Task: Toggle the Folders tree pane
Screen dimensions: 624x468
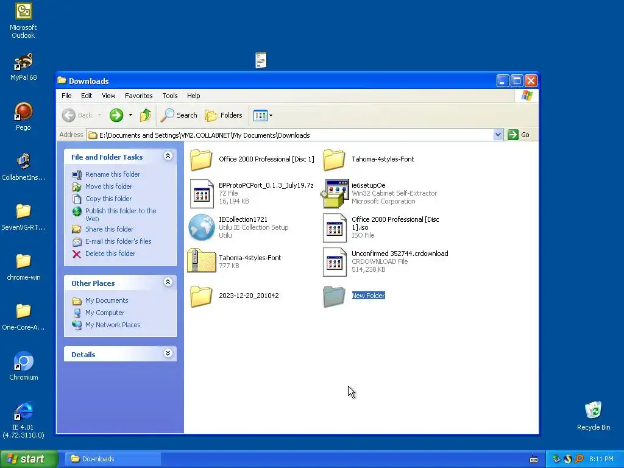Action: (224, 115)
